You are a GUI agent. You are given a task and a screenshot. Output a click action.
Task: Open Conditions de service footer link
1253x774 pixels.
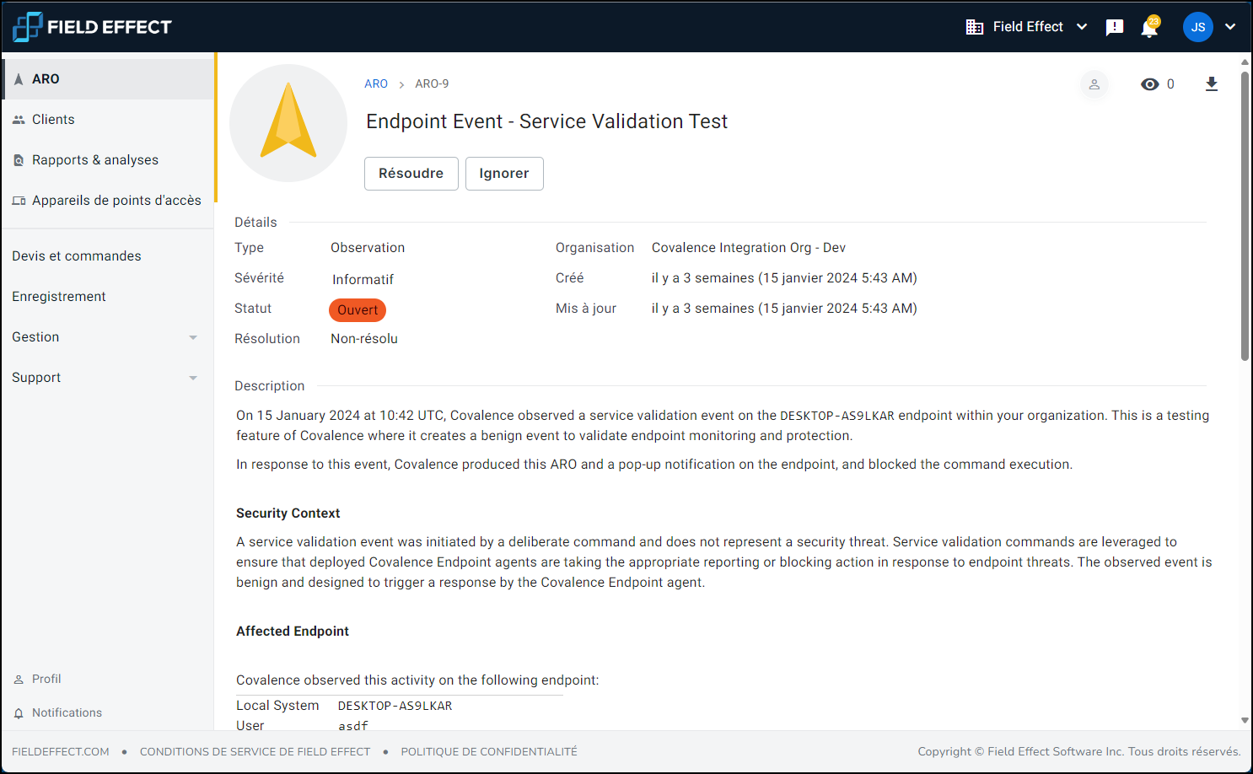click(x=255, y=752)
